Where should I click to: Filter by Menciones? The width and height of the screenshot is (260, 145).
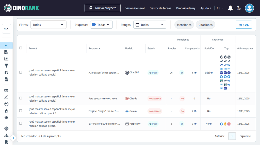[184, 25]
